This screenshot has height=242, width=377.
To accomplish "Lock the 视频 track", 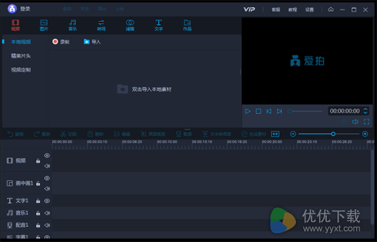I will tap(38, 160).
